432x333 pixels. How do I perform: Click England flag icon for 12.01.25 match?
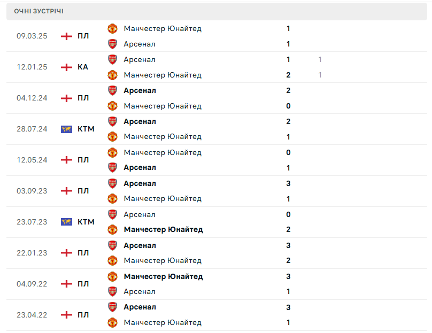66,67
